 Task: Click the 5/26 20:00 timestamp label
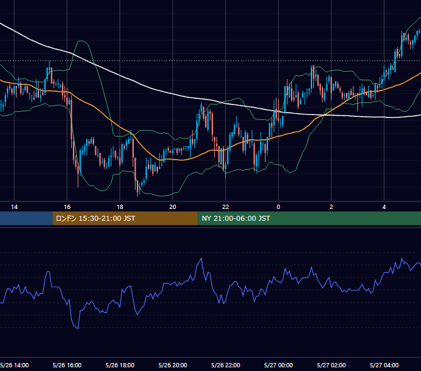(x=173, y=365)
